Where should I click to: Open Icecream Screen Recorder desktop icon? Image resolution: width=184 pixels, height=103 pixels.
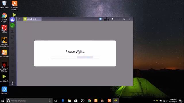[15, 5]
